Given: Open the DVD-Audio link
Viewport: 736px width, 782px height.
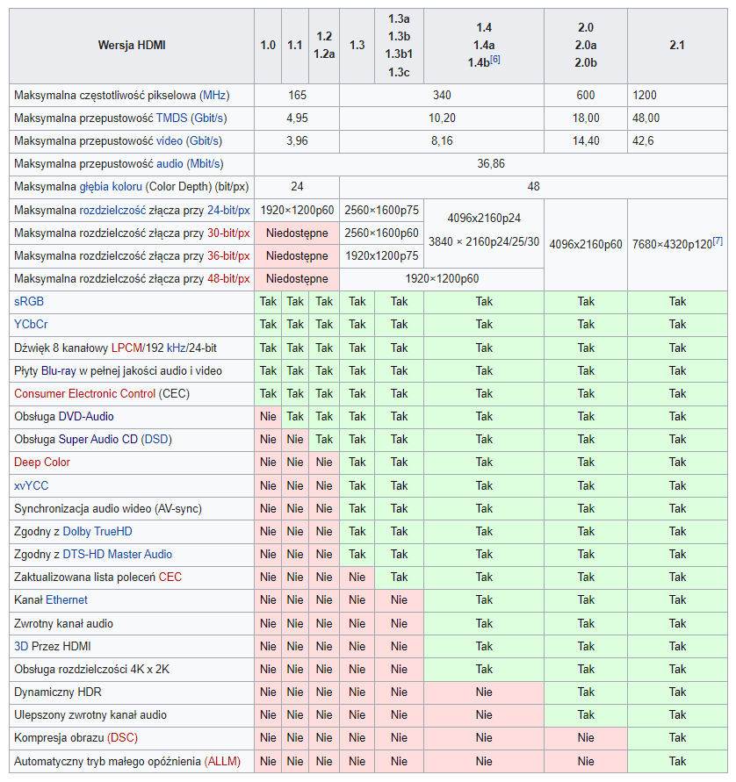Looking at the screenshot, I should (86, 417).
